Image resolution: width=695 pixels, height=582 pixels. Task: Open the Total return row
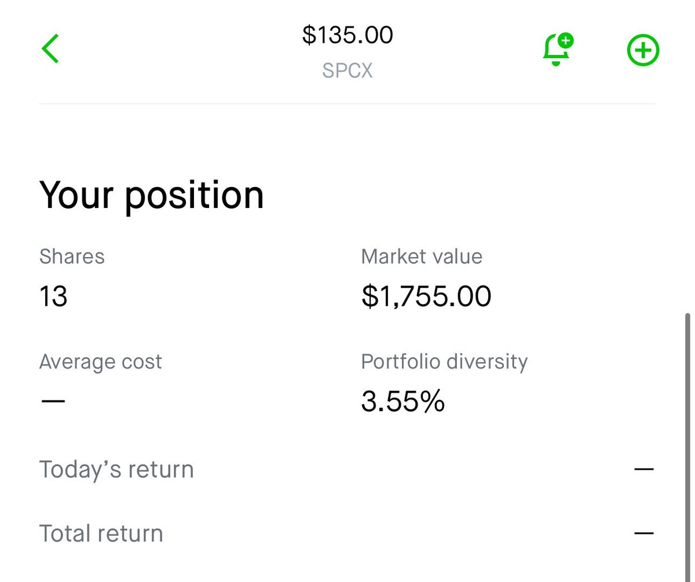click(347, 533)
